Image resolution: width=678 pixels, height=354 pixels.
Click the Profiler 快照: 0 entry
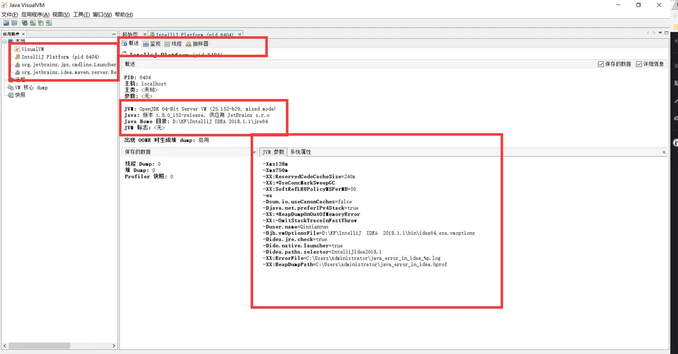pos(149,177)
